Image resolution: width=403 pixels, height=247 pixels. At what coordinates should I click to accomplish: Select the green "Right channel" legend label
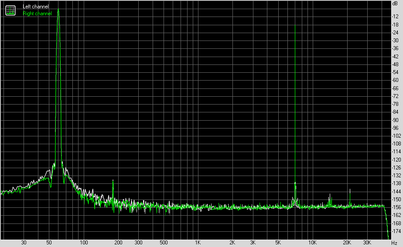tap(37, 14)
